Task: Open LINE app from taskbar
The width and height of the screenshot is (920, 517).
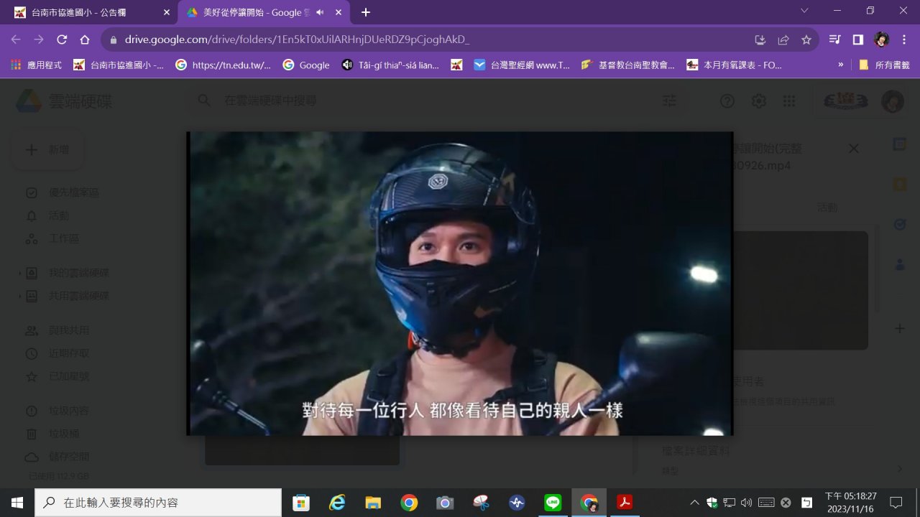Action: click(553, 503)
